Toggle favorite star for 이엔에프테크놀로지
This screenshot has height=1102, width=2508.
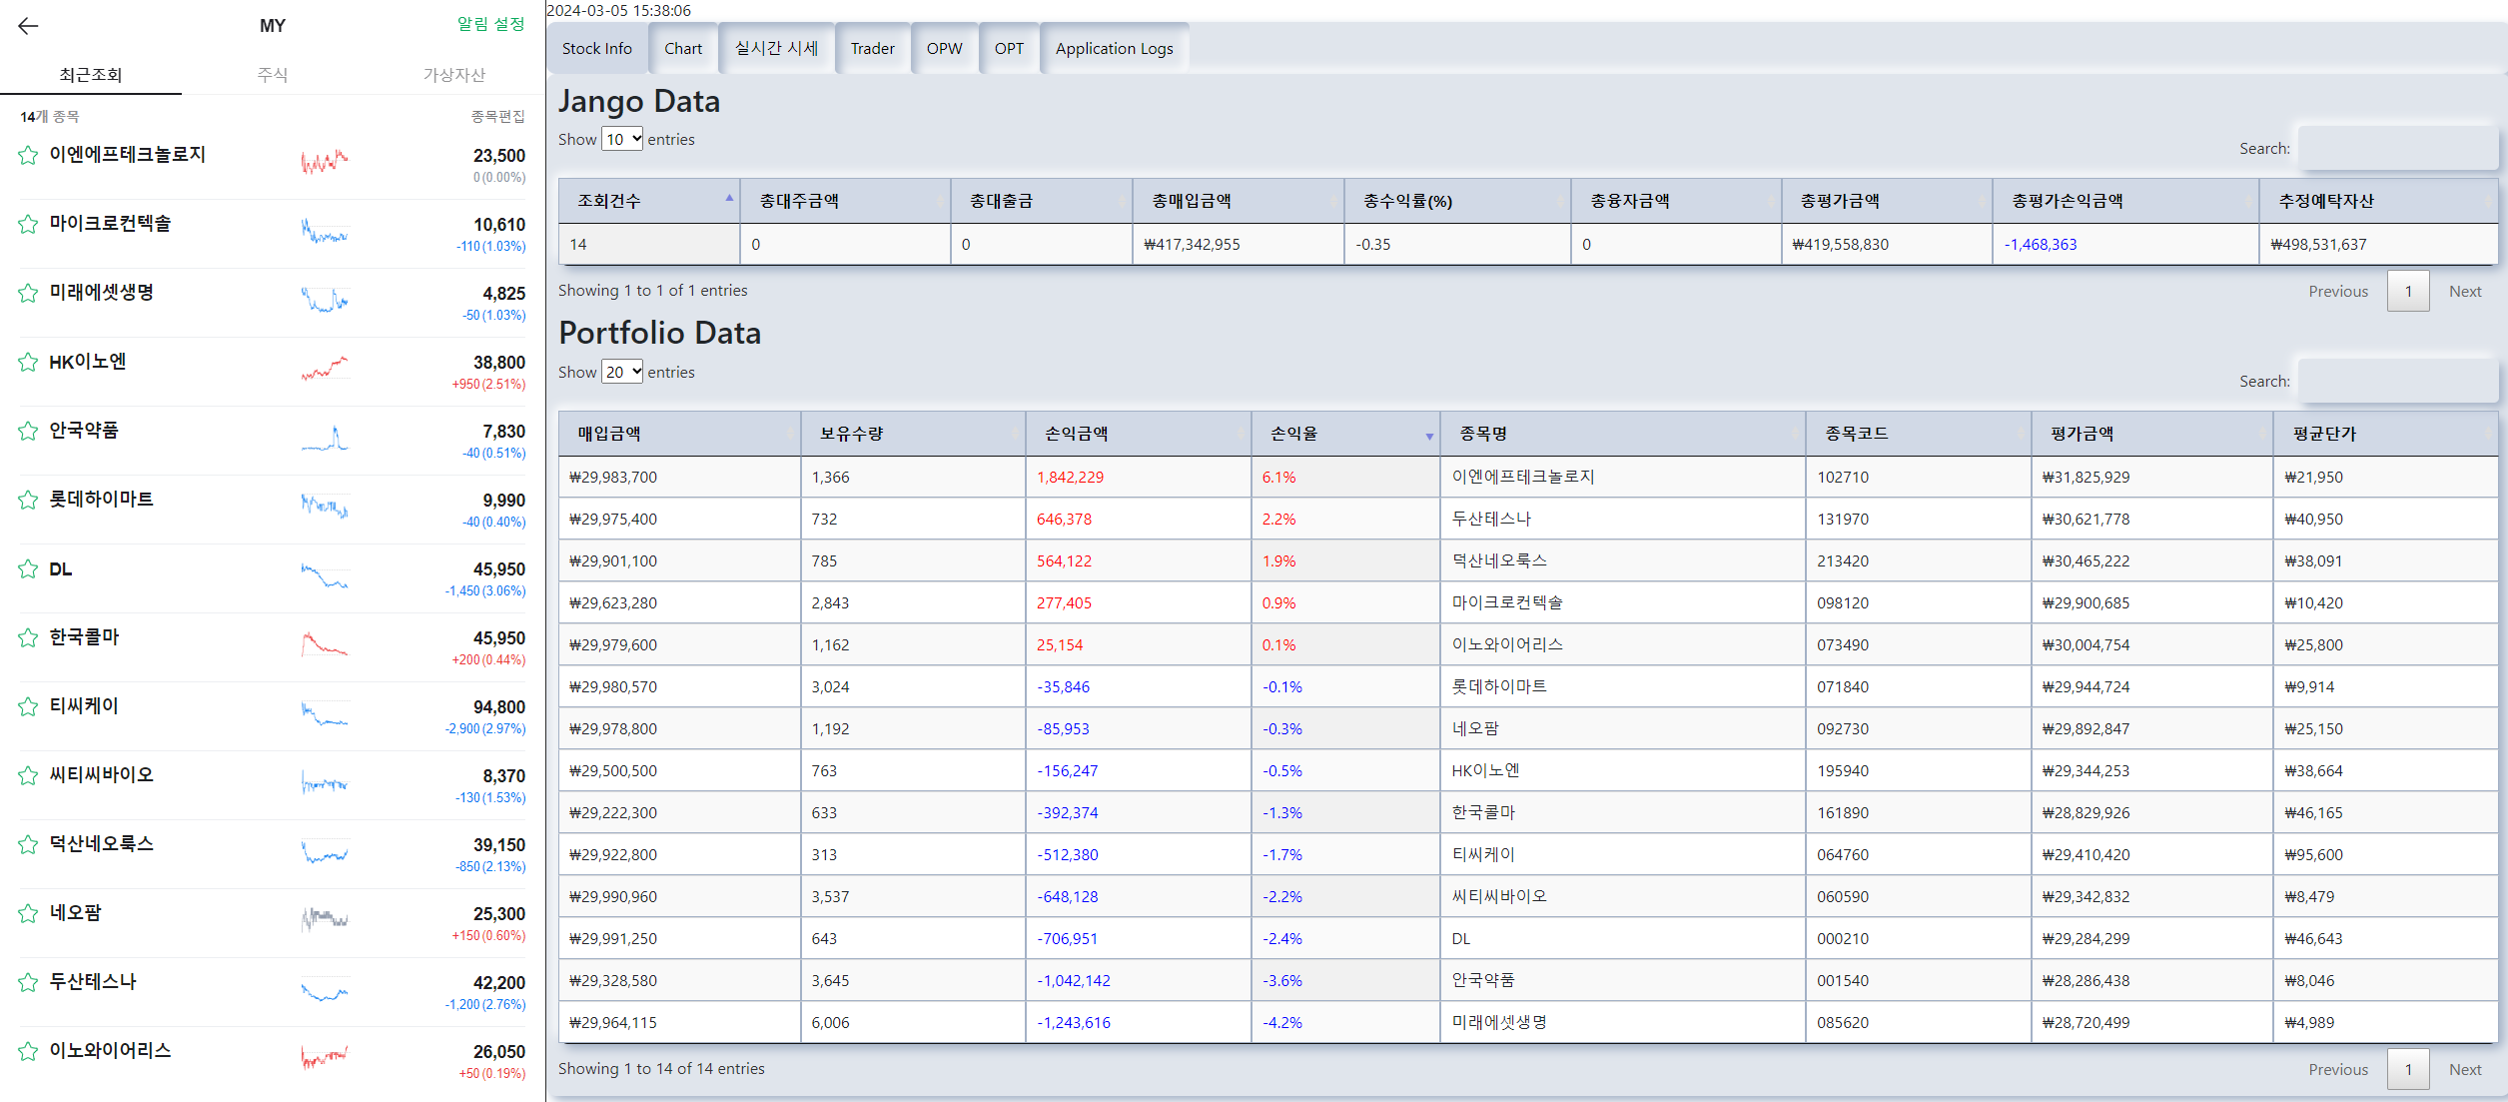pos(28,155)
